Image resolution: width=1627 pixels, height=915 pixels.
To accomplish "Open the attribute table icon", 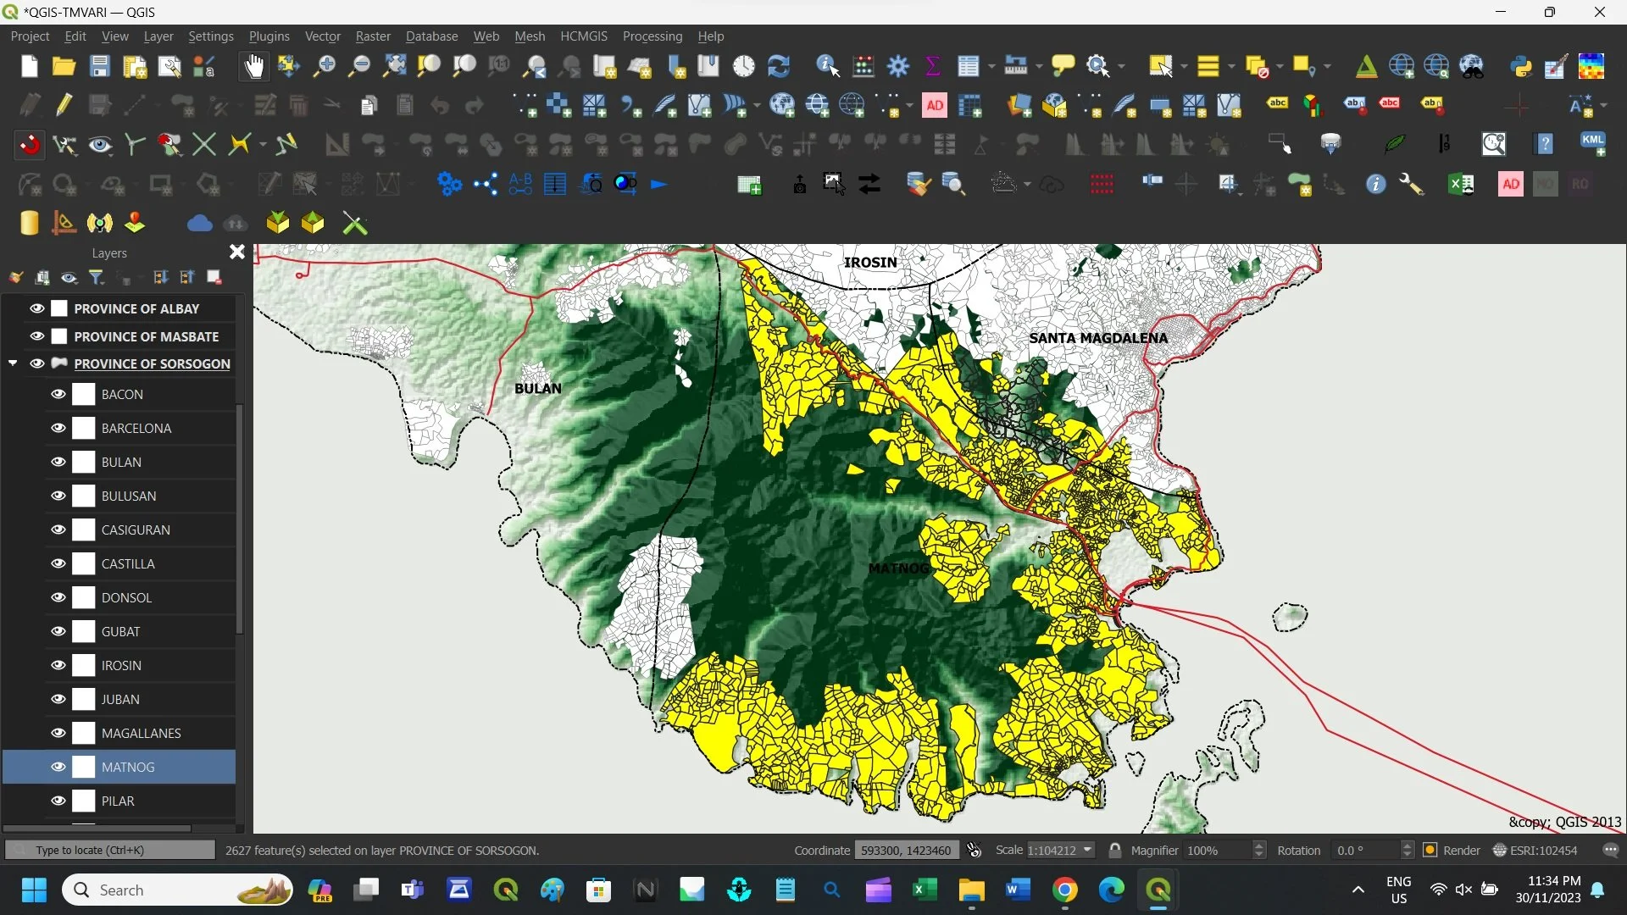I will [968, 66].
